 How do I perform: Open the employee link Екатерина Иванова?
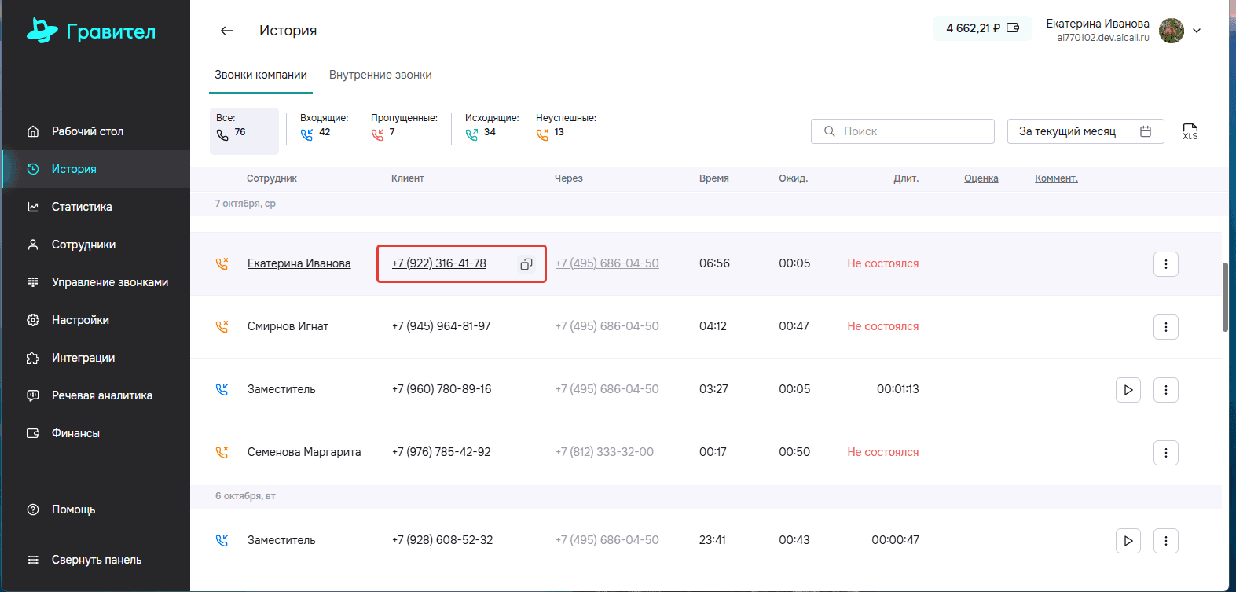pyautogui.click(x=299, y=263)
